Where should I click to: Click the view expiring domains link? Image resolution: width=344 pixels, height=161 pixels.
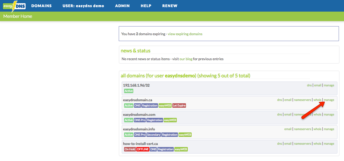tap(185, 34)
